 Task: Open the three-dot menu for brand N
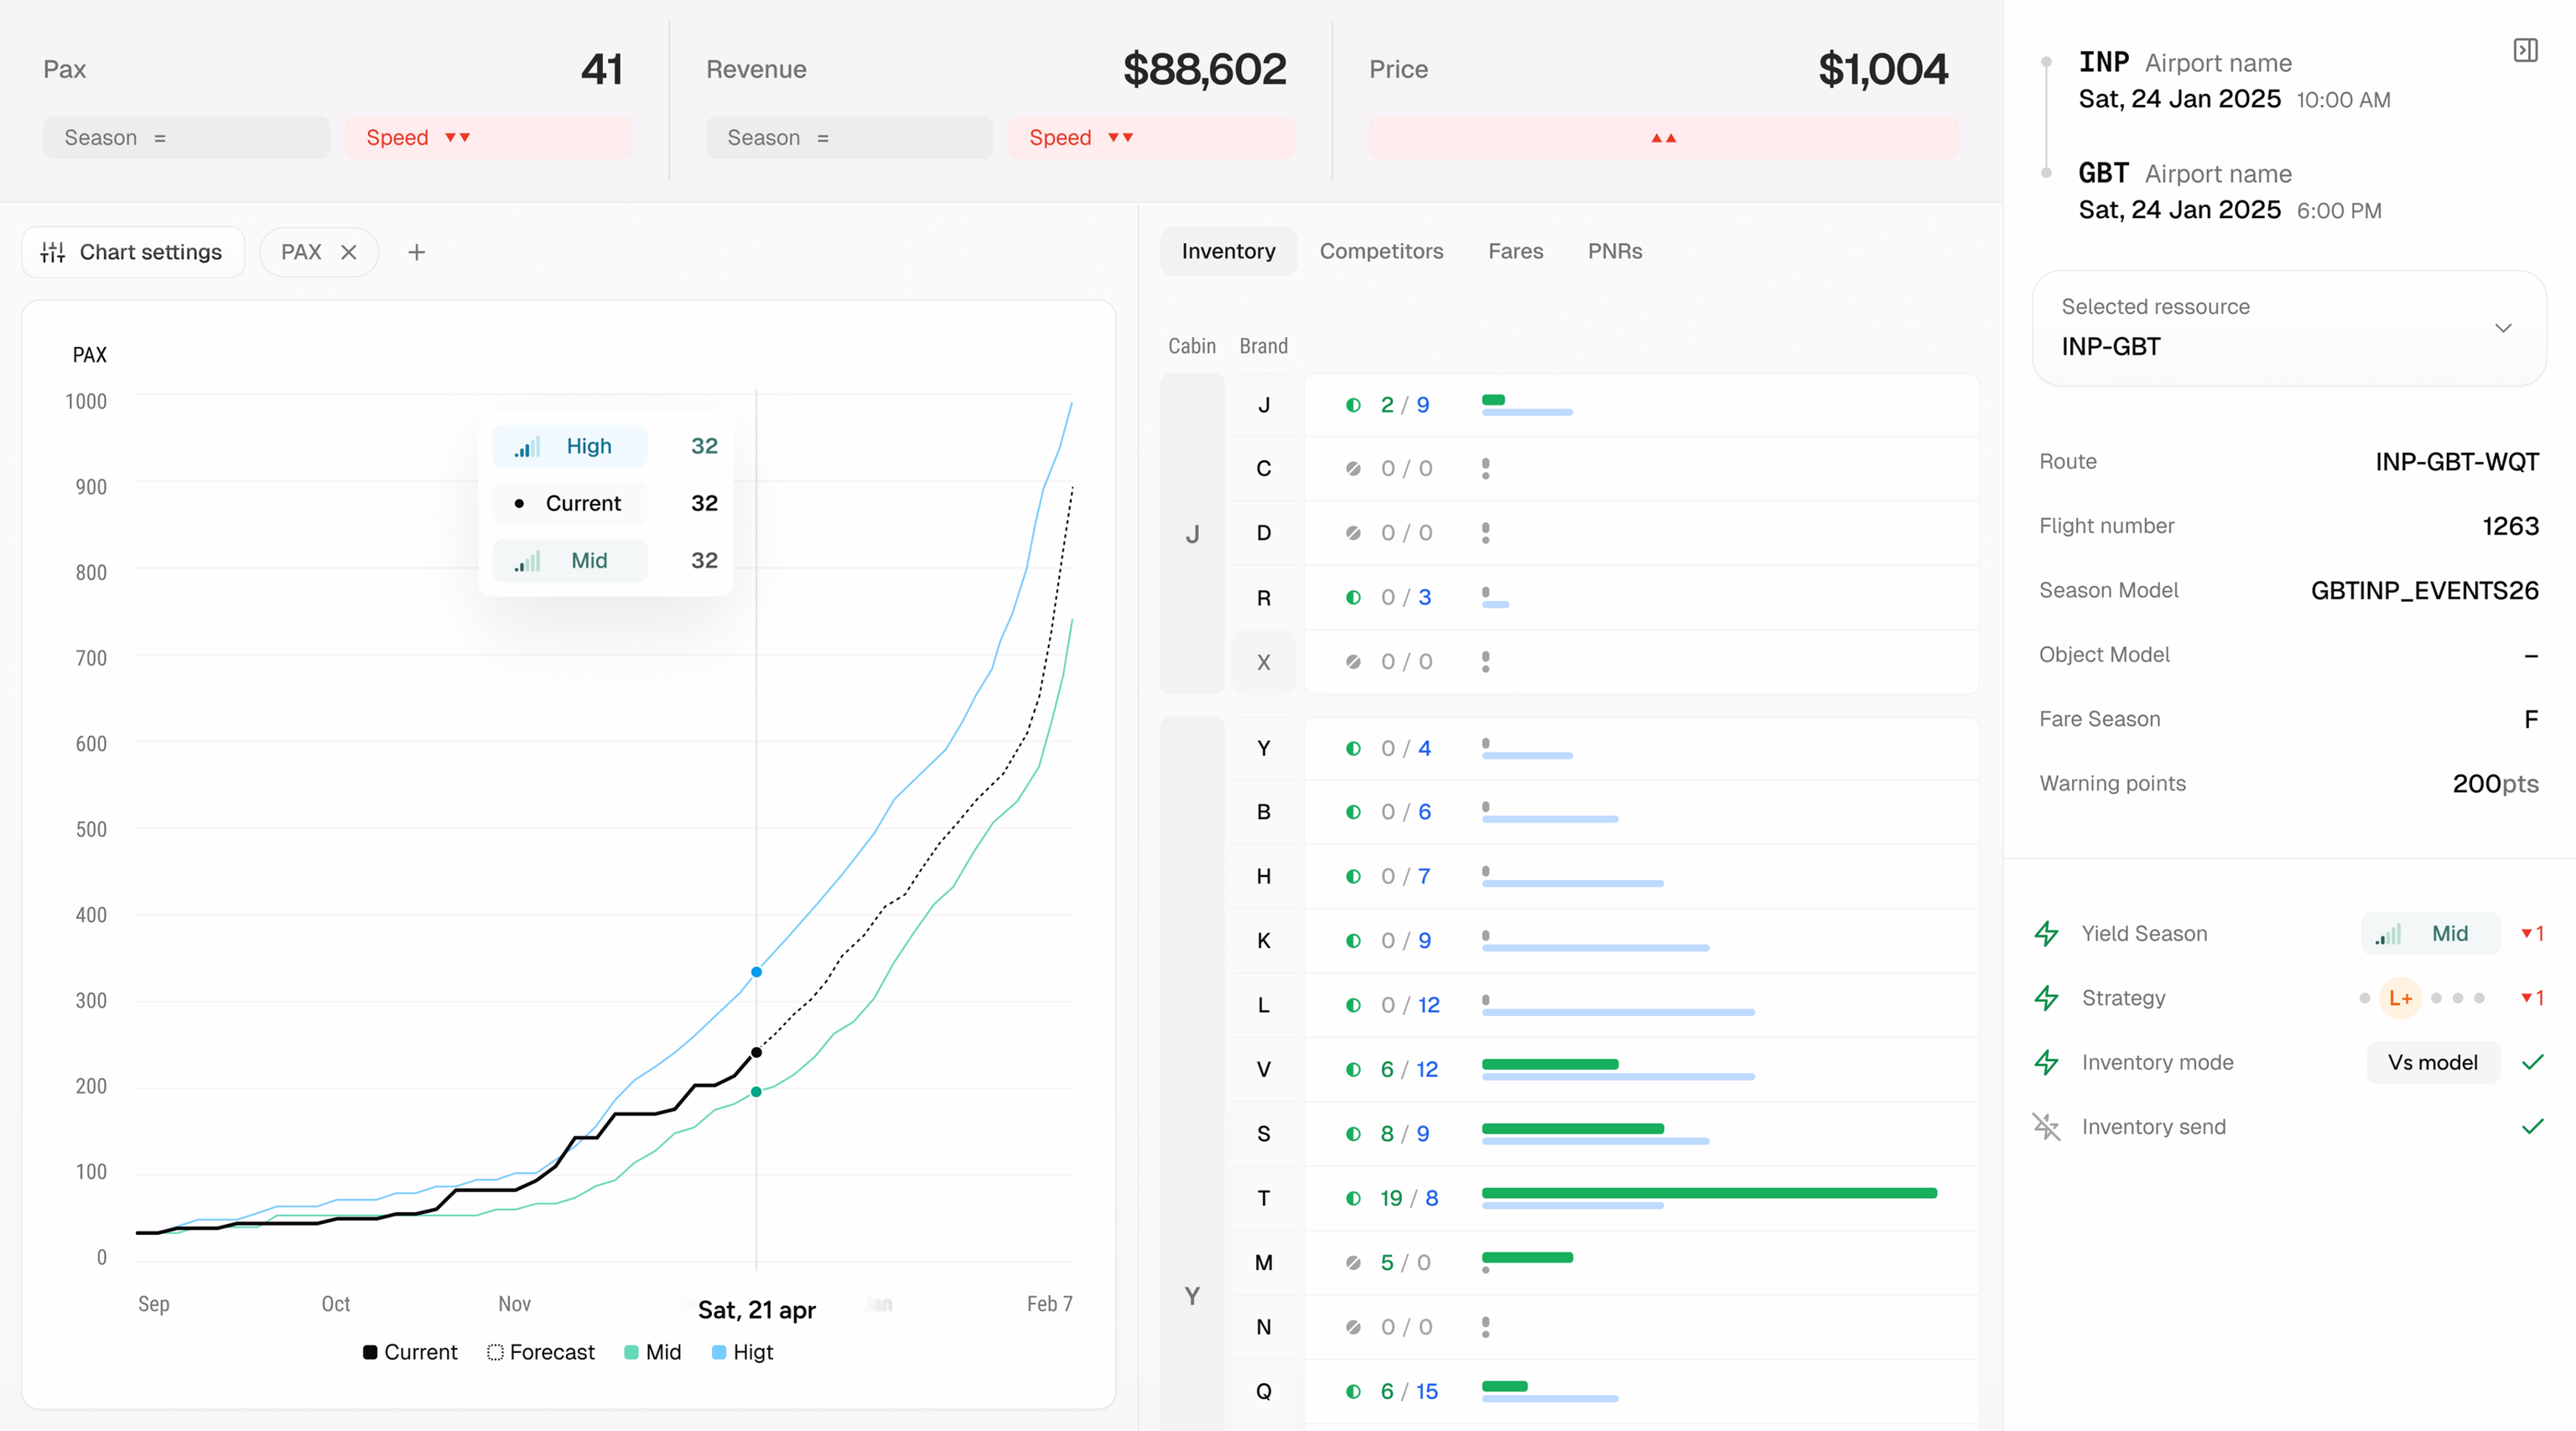click(x=1486, y=1327)
